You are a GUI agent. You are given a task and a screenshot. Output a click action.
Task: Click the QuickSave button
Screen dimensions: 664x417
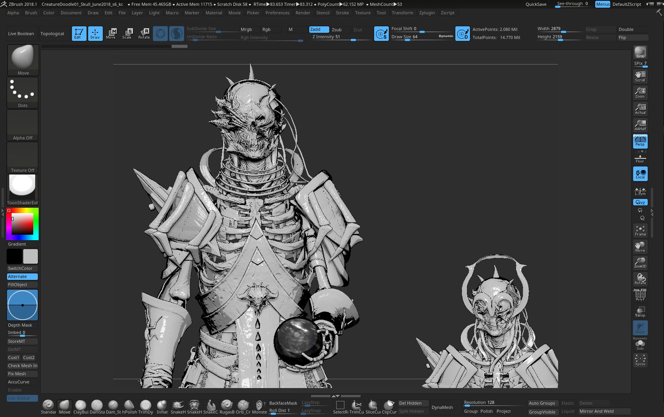coord(536,4)
